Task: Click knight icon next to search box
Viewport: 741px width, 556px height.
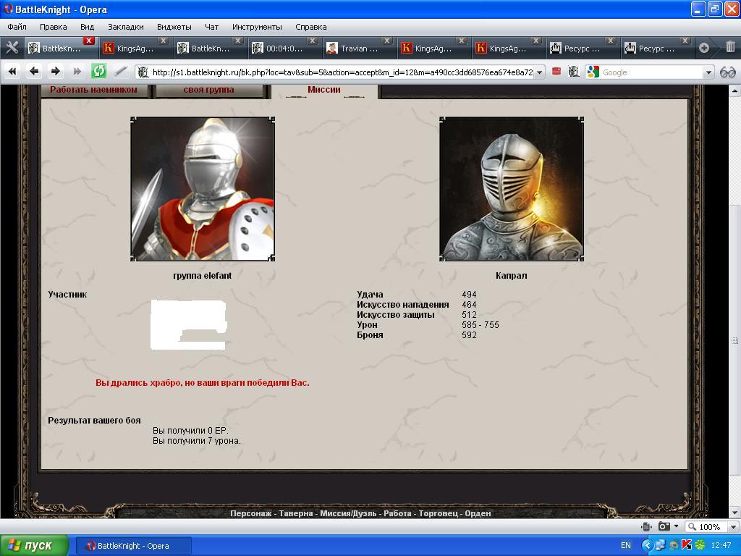Action: (x=574, y=72)
